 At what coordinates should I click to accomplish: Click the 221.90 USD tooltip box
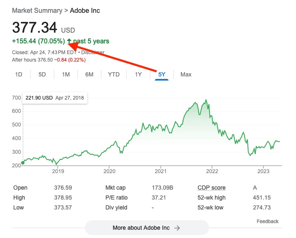point(55,98)
